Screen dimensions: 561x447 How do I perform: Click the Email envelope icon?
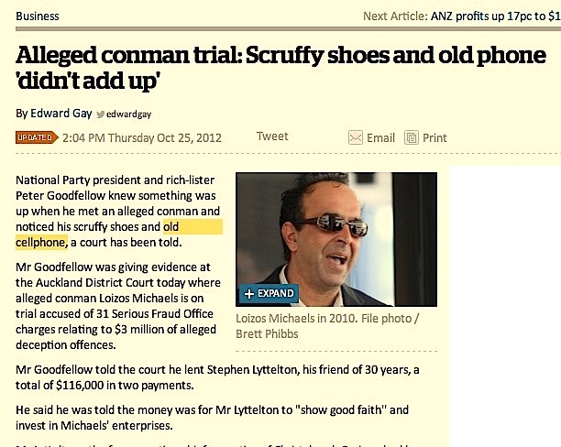(356, 137)
